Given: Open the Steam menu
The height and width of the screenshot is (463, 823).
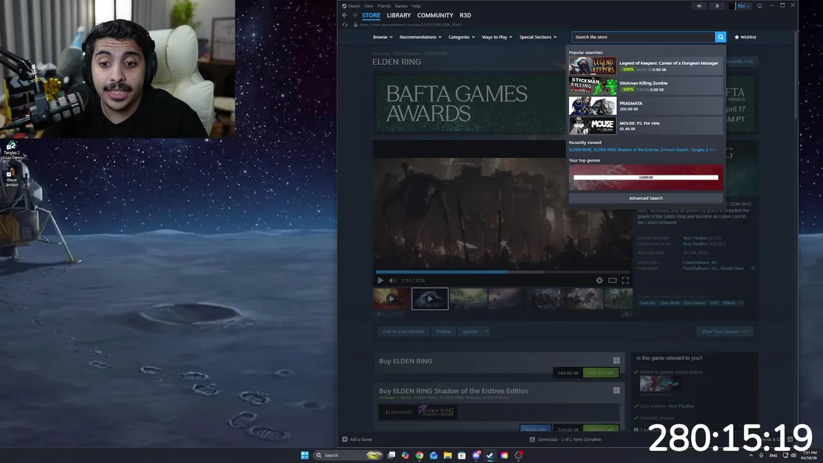Looking at the screenshot, I should [x=351, y=6].
